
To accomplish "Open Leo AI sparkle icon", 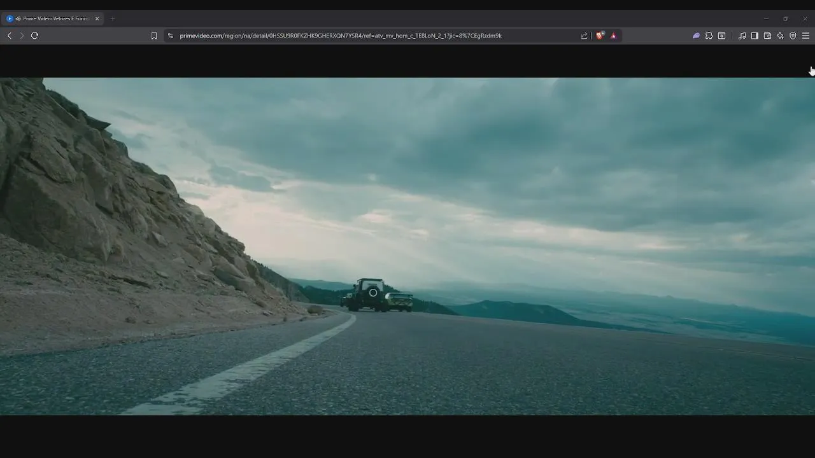I will point(780,36).
